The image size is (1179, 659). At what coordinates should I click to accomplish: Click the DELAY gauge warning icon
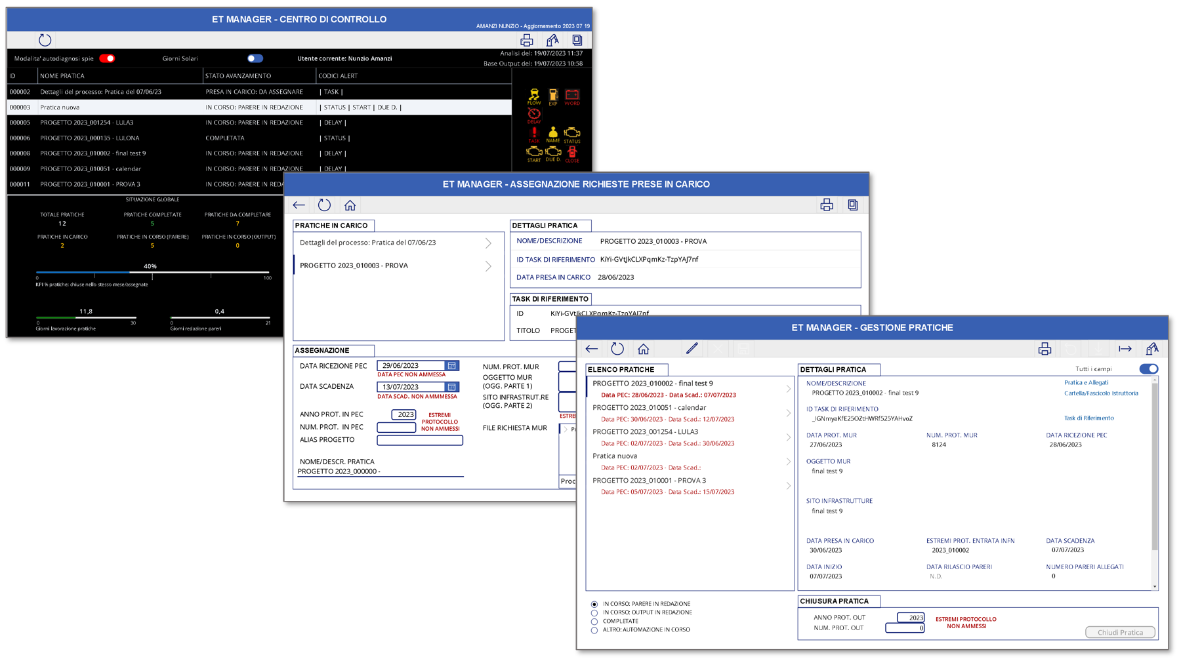click(534, 116)
